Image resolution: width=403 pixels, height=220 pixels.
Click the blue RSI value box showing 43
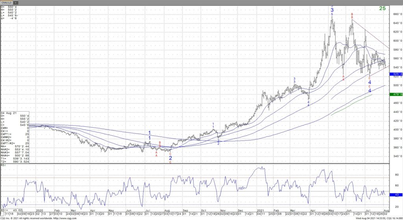point(396,194)
